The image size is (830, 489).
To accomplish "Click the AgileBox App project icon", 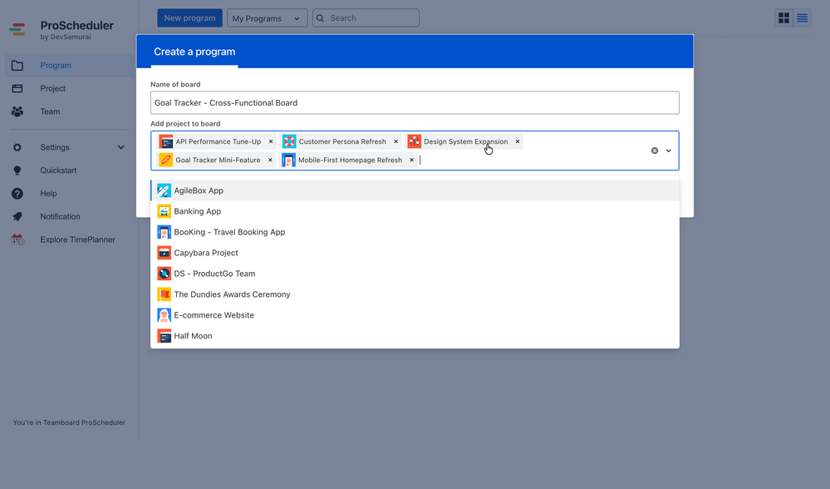I will (x=165, y=190).
